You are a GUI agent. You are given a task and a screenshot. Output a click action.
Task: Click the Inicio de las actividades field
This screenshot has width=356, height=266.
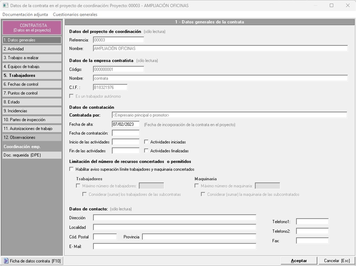coord(125,142)
